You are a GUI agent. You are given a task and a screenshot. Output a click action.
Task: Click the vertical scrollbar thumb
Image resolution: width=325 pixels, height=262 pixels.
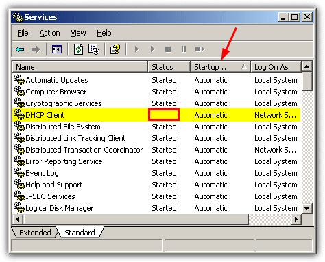[306, 81]
